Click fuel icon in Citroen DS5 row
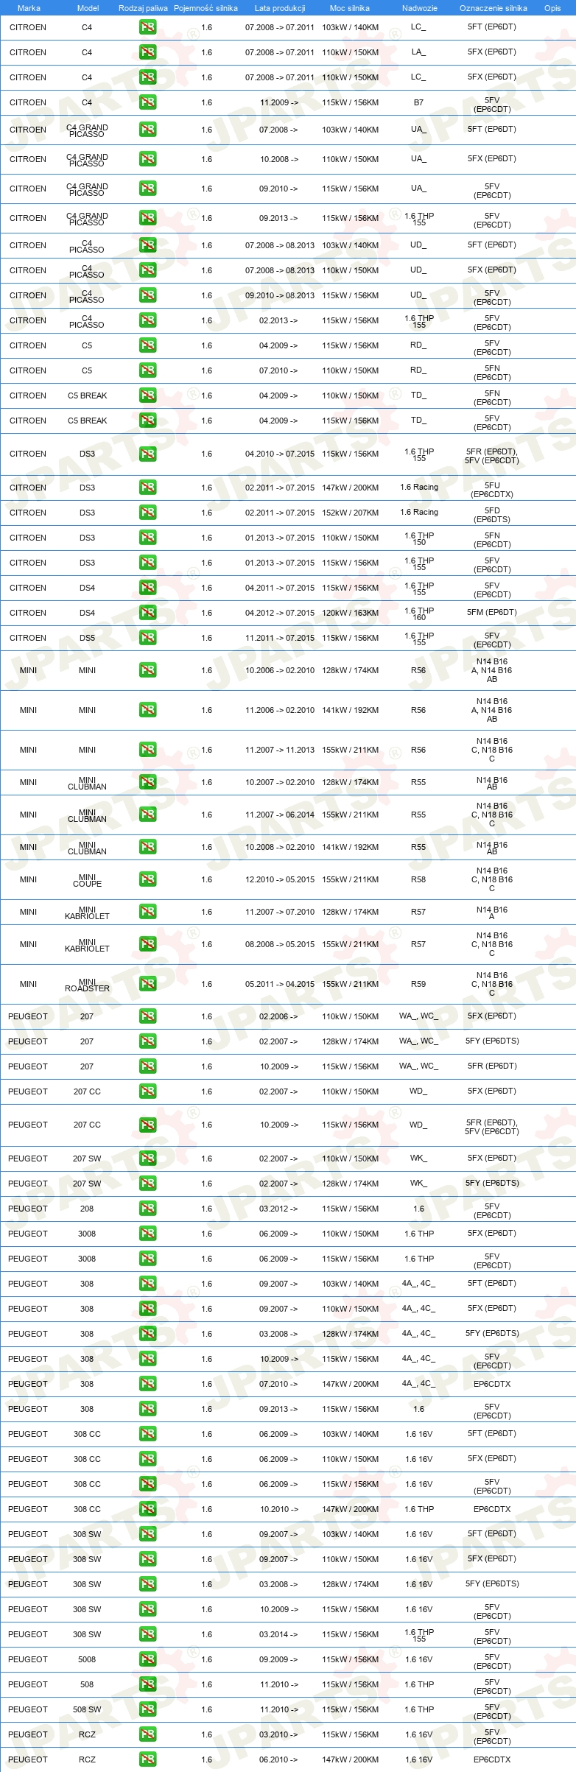This screenshot has width=576, height=1772. (x=147, y=638)
